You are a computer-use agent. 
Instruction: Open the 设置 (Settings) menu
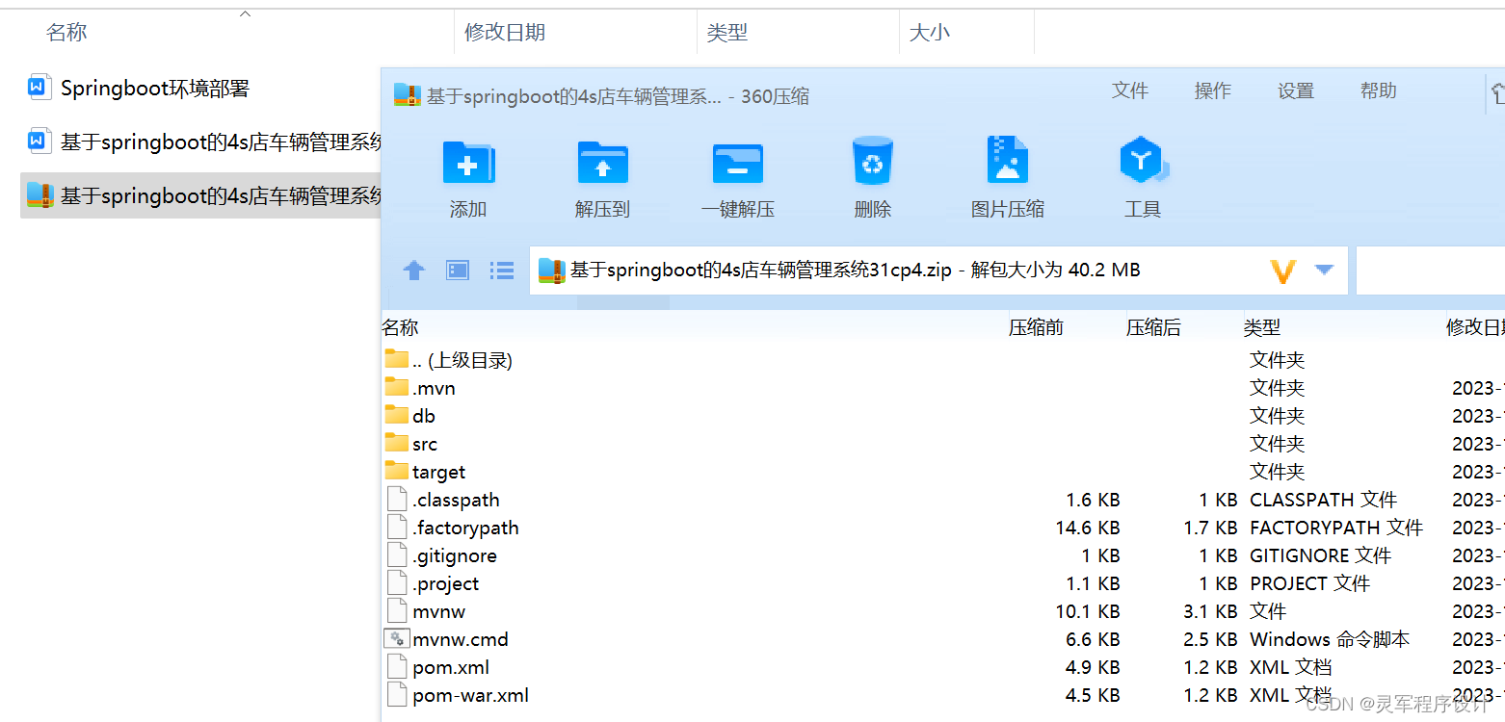[x=1295, y=90]
